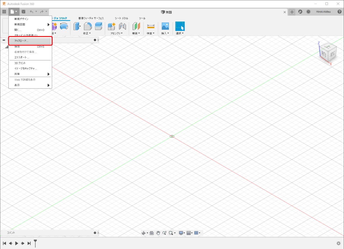Image resolution: width=344 pixels, height=249 pixels.
Task: Click the Save floppy disk icon
Action: [x=24, y=12]
